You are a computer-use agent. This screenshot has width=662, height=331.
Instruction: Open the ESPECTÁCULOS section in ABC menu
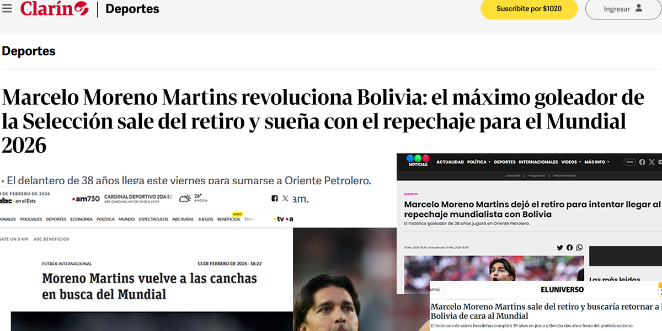pyautogui.click(x=153, y=219)
